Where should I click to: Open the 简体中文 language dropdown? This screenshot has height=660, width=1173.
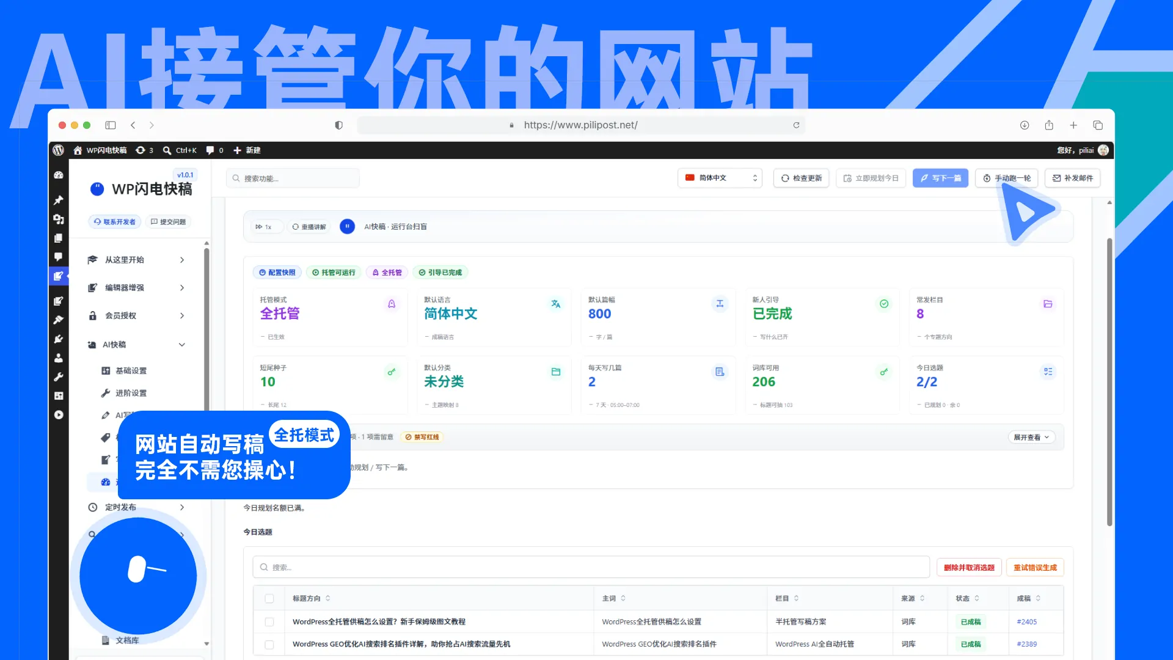pos(720,178)
